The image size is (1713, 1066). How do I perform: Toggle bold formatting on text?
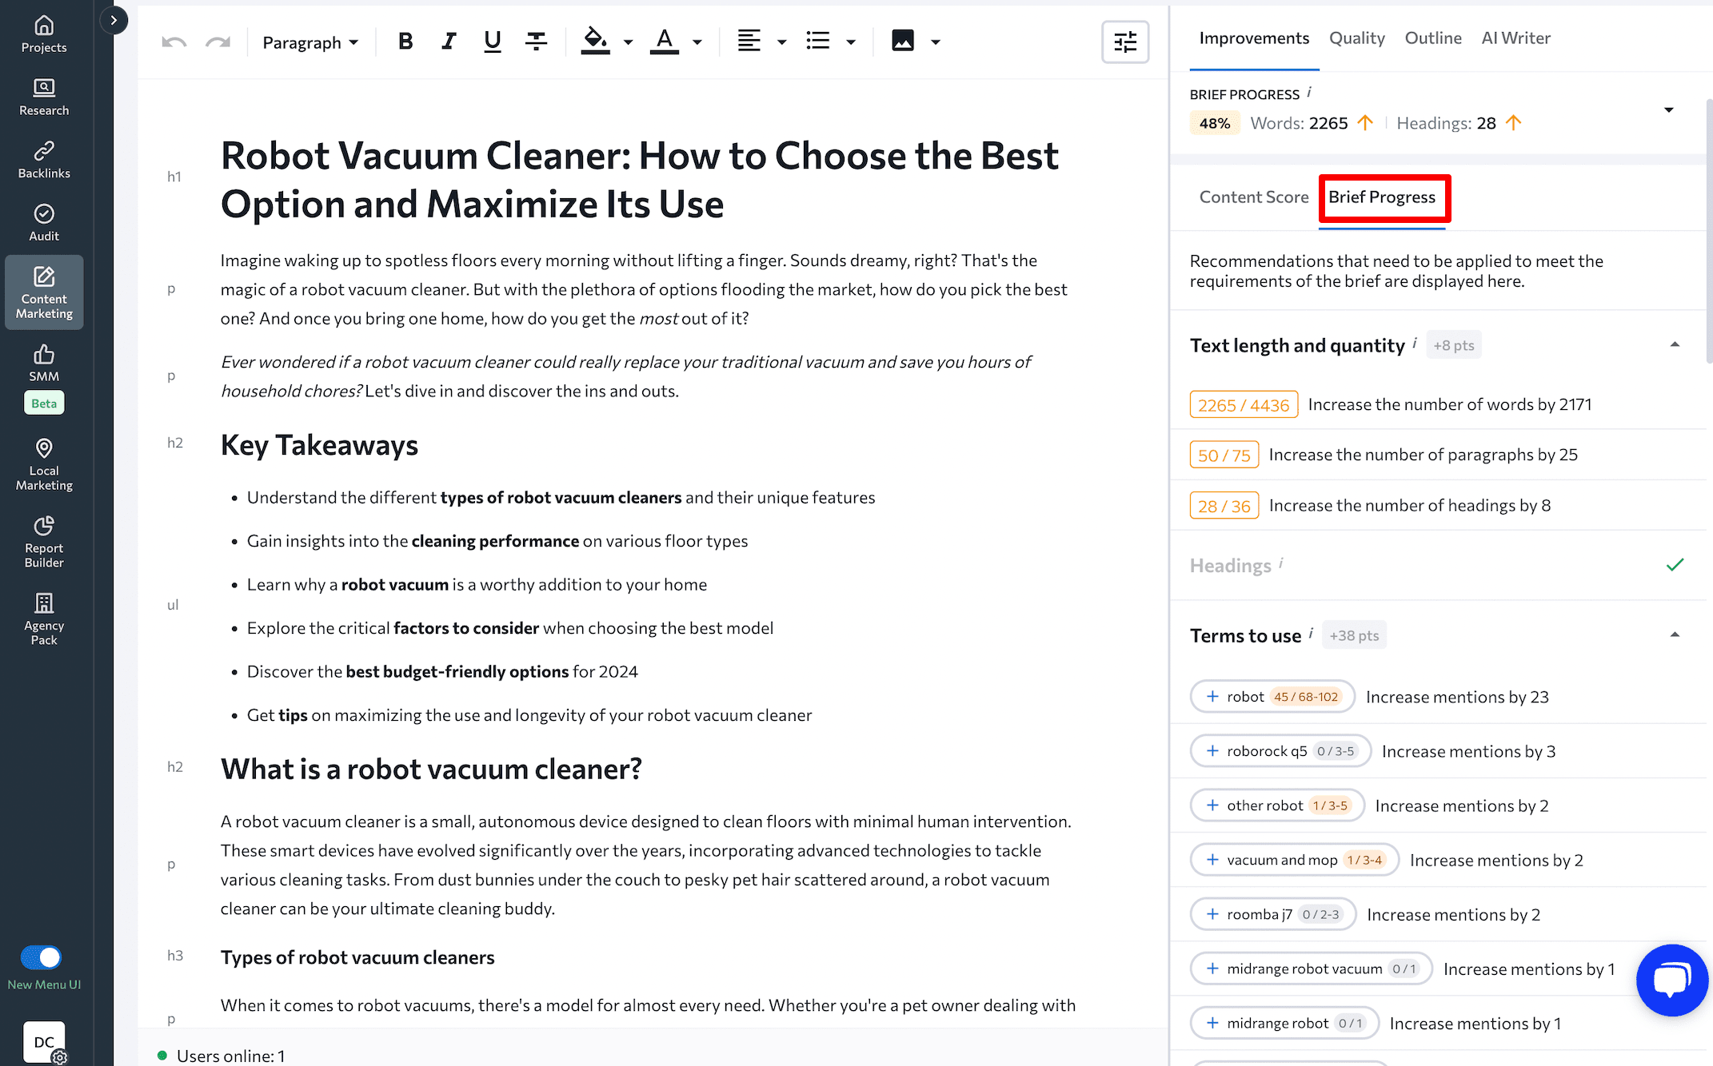coord(405,41)
